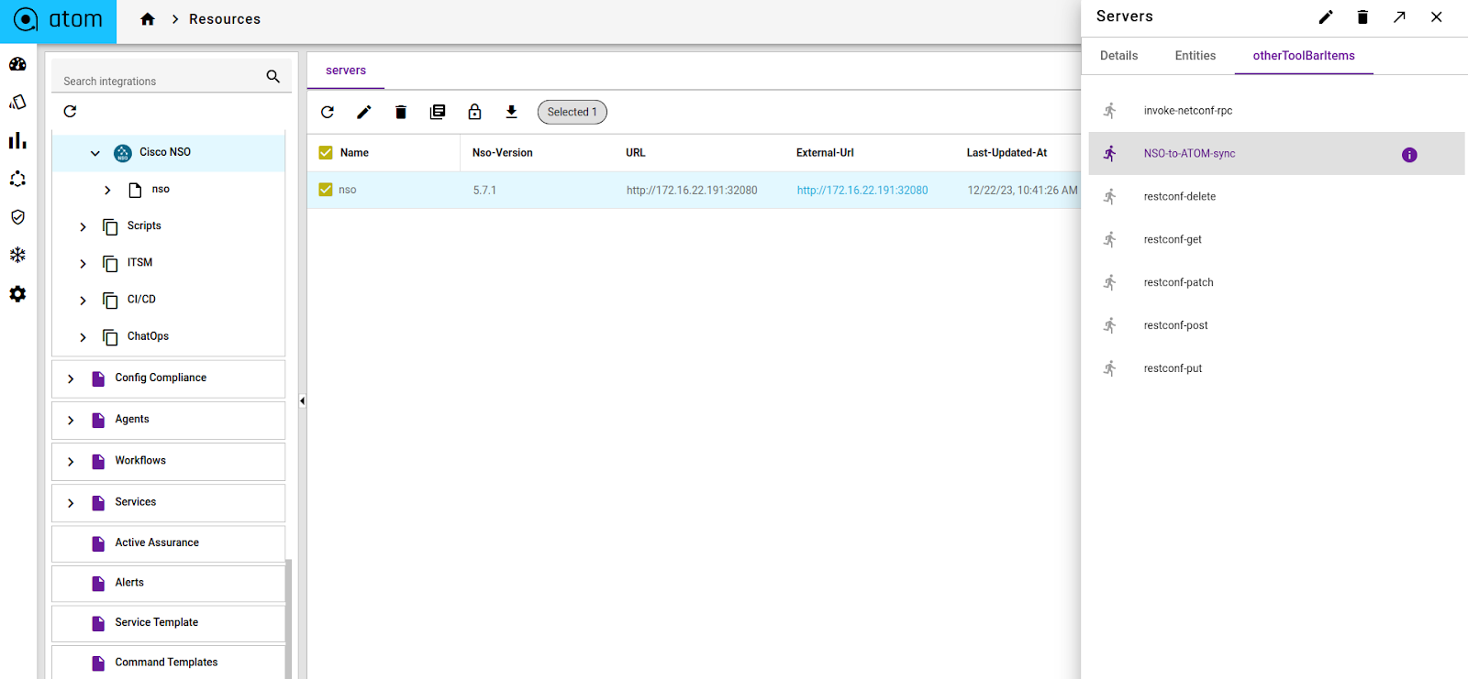Run the restconf-delete action icon

[x=1110, y=197]
